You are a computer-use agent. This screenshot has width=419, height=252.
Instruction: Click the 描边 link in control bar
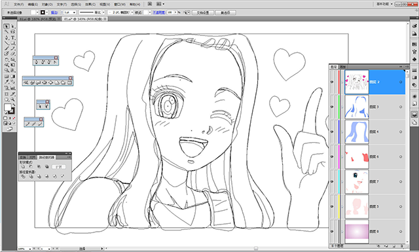click(x=54, y=12)
